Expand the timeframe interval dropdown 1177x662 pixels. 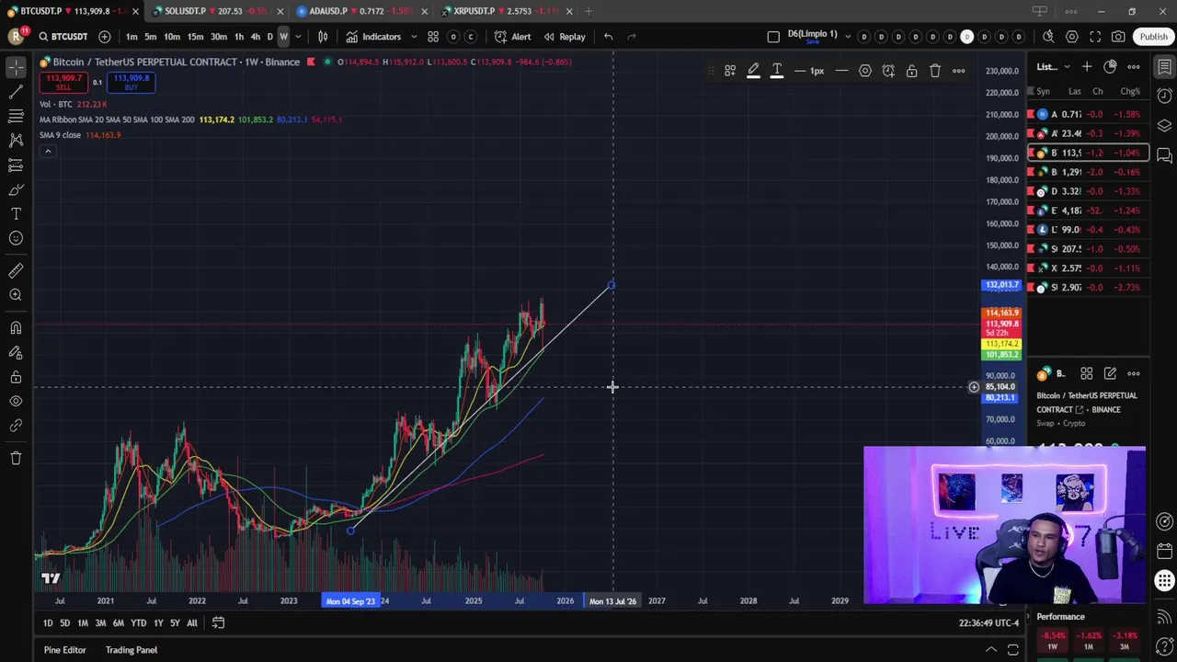pyautogui.click(x=298, y=37)
